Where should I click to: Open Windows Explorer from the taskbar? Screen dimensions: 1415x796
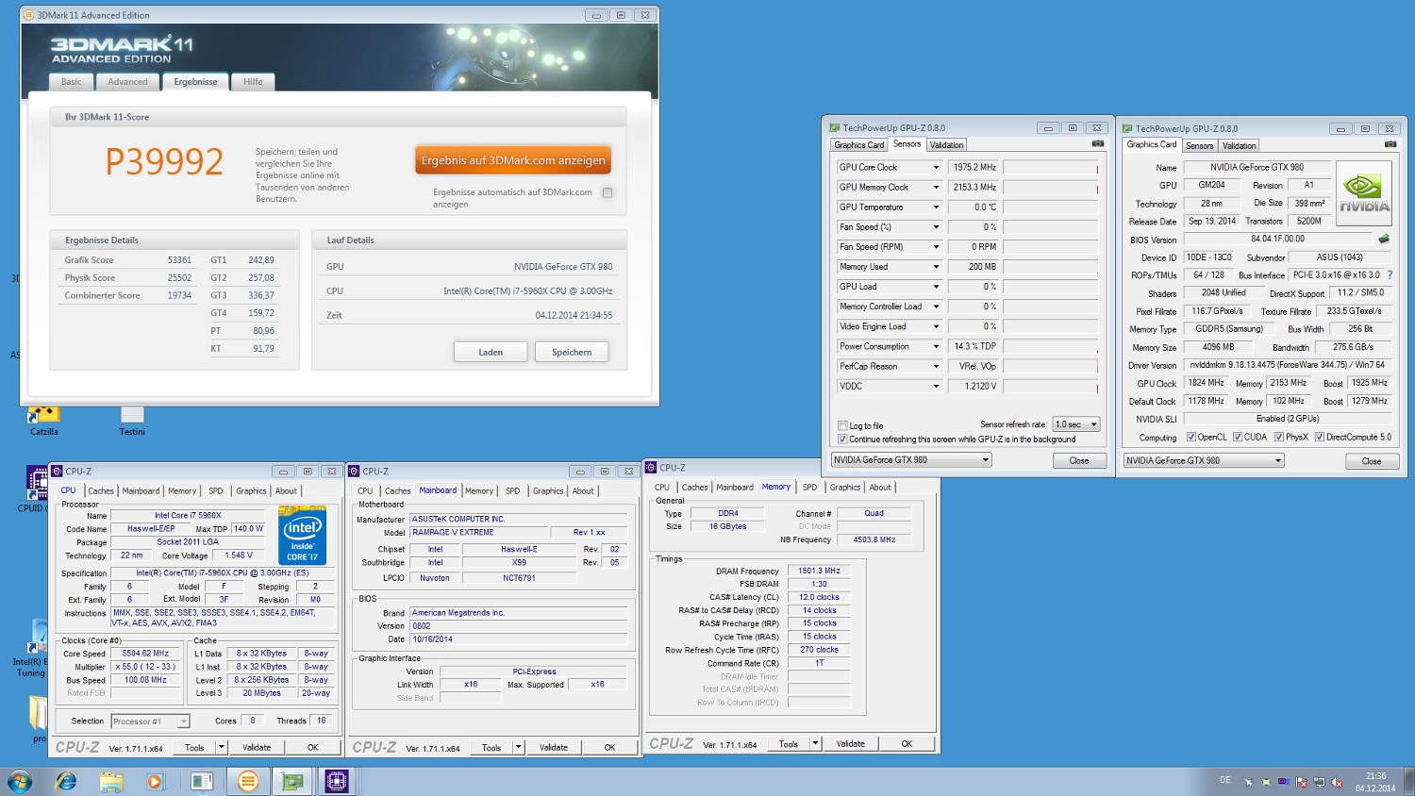coord(111,781)
